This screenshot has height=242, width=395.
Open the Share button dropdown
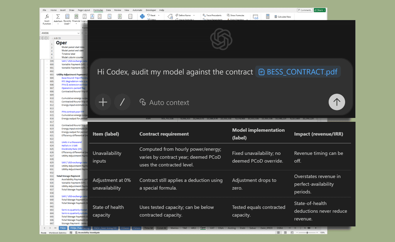324,10
